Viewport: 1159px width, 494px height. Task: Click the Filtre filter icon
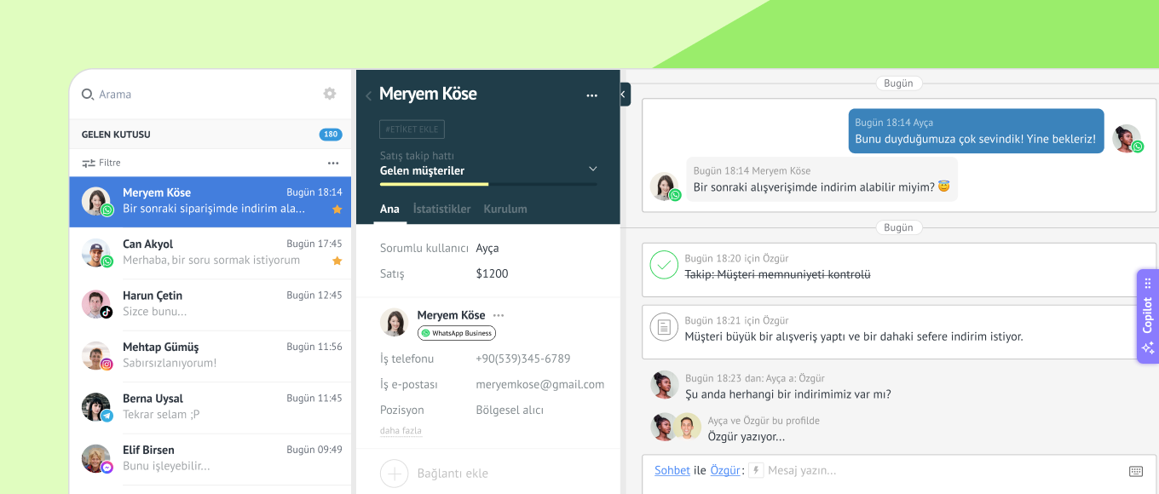[x=89, y=163]
